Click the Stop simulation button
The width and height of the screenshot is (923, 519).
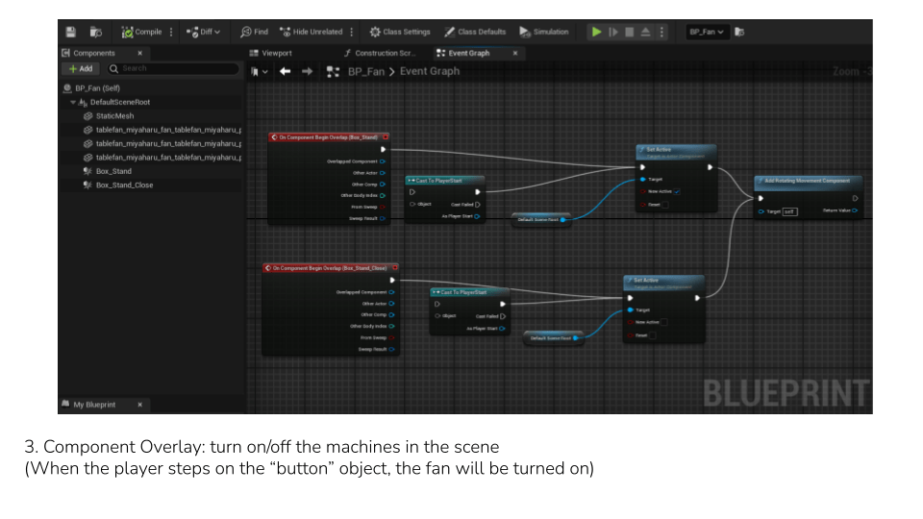pyautogui.click(x=629, y=32)
